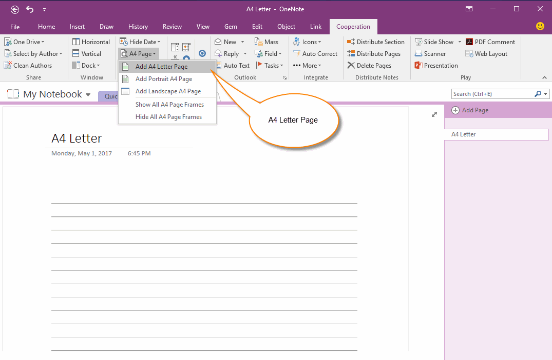
Task: Open the New dropdown arrow
Action: pyautogui.click(x=242, y=42)
